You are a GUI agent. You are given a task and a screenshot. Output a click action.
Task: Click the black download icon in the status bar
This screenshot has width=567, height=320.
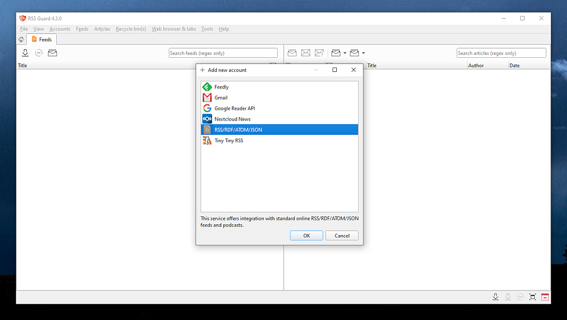point(496,297)
